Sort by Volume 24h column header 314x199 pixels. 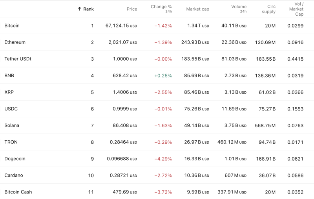(239, 9)
